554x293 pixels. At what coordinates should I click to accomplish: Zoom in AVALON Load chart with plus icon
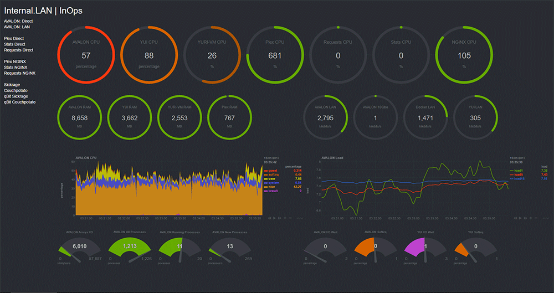531,218
